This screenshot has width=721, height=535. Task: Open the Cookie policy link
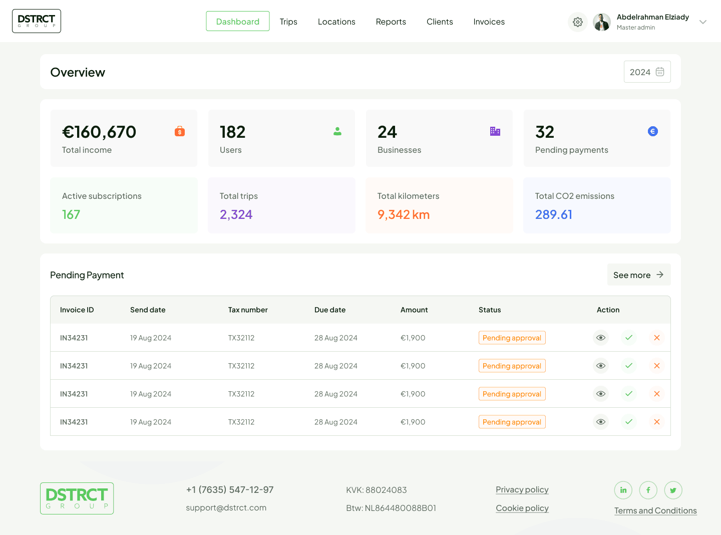(x=522, y=508)
